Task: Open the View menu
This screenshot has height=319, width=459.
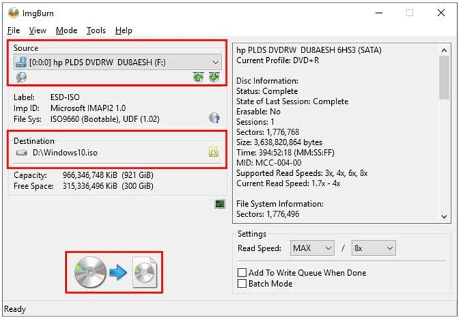Action: tap(37, 30)
